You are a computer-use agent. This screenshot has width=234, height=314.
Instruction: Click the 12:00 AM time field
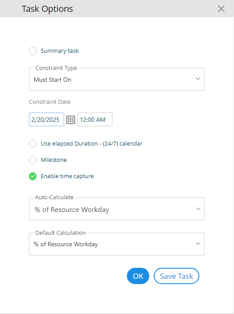pyautogui.click(x=95, y=119)
